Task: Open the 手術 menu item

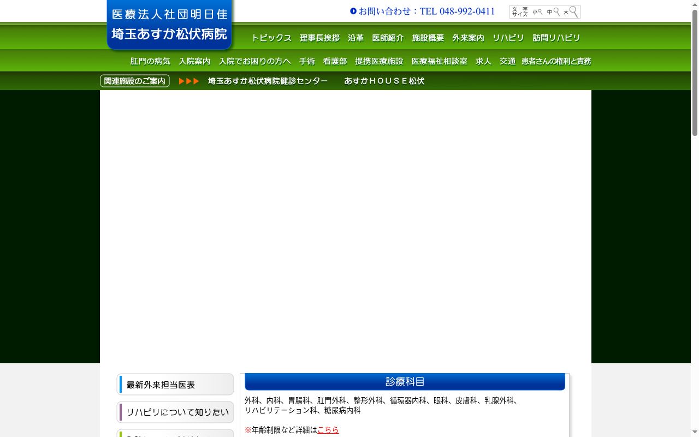Action: click(x=307, y=61)
